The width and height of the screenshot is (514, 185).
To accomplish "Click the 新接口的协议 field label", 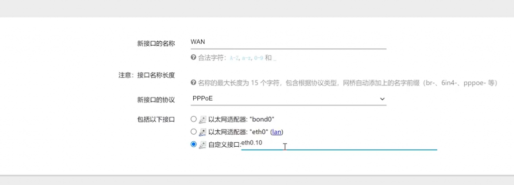I will [156, 100].
